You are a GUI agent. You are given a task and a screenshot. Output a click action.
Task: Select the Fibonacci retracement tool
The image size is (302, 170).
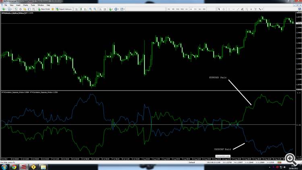pos(246,9)
